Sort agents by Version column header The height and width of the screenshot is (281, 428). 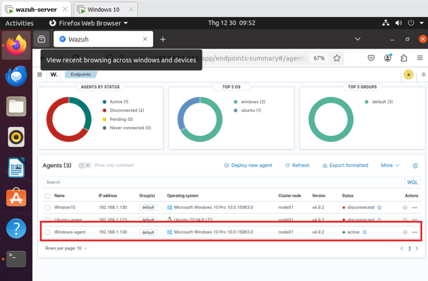pyautogui.click(x=319, y=196)
